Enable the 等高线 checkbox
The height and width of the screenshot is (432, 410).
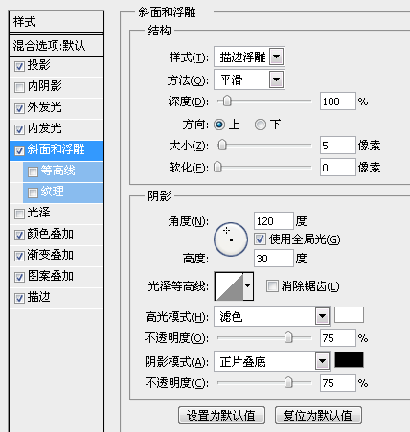point(33,171)
